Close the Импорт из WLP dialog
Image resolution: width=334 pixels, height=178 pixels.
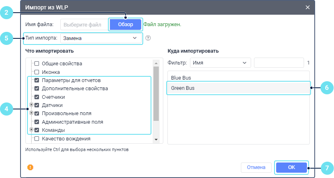[308, 7]
